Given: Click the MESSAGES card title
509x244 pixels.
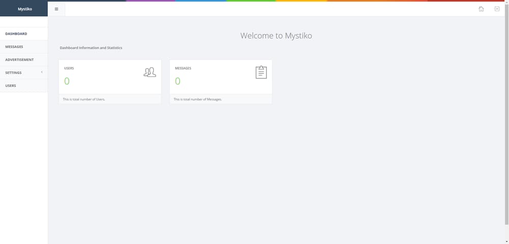Looking at the screenshot, I should click(183, 68).
